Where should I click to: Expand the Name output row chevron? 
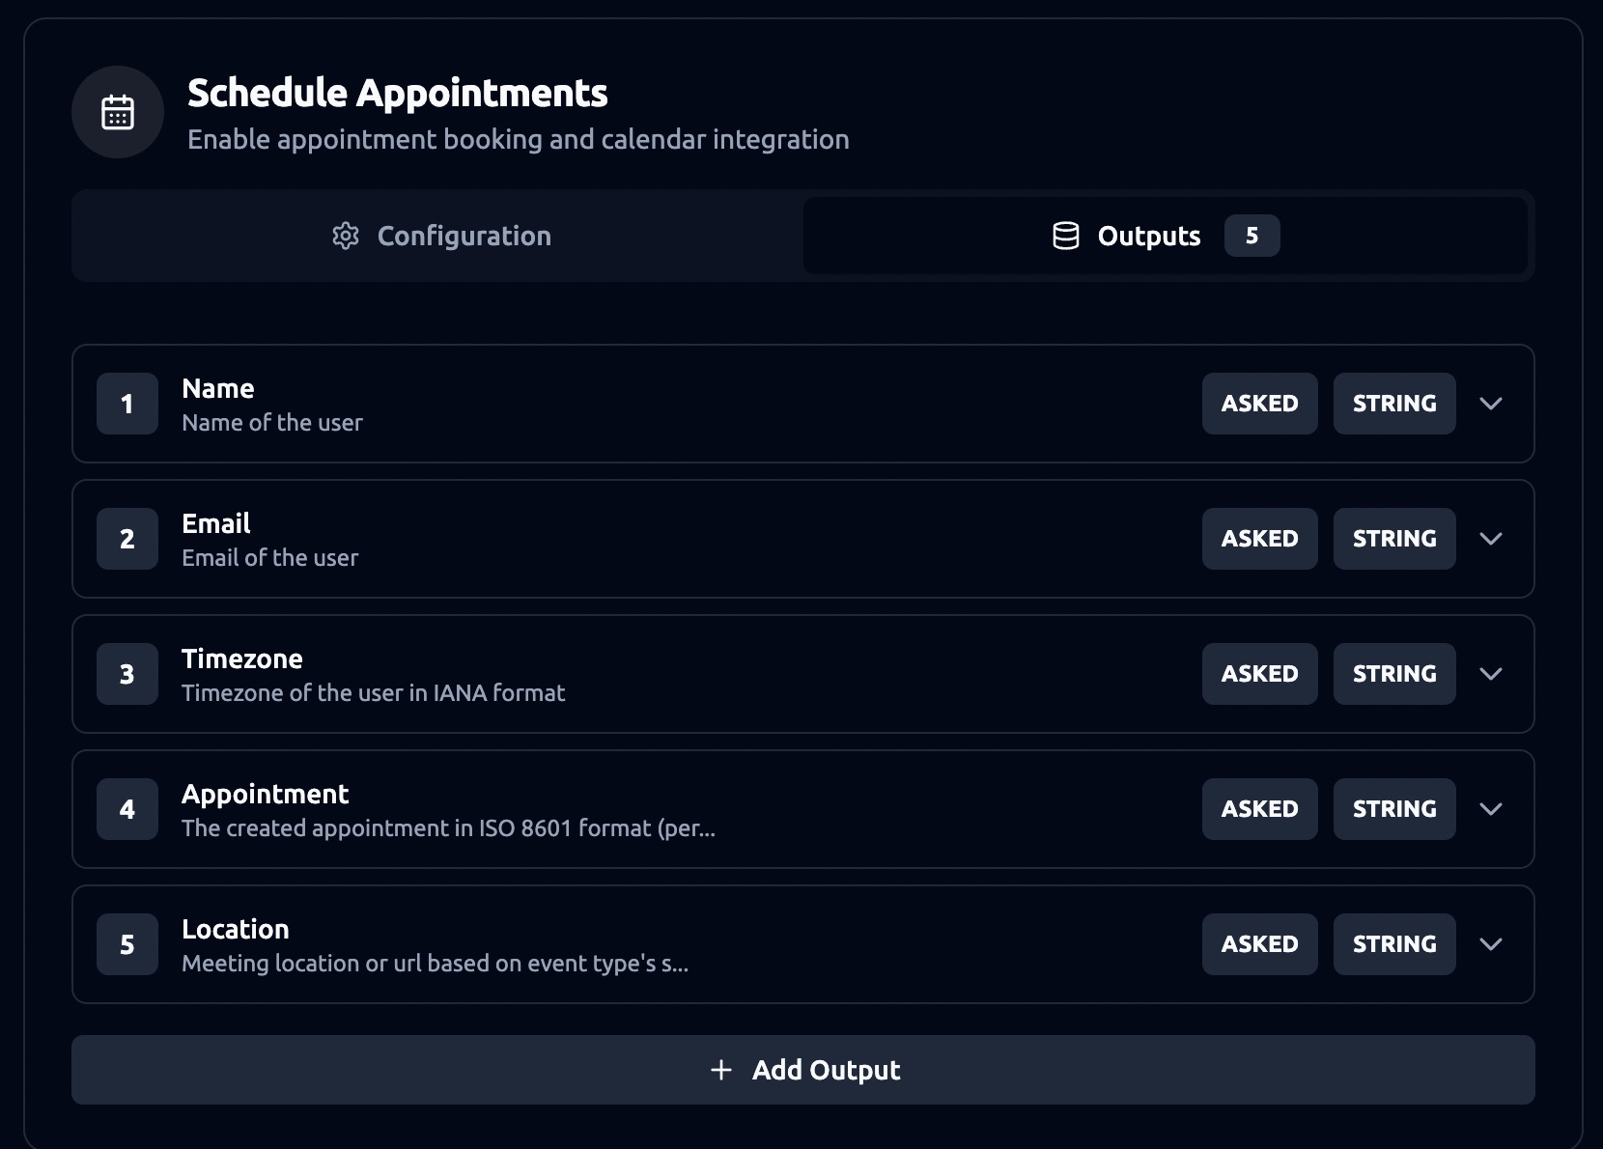1490,404
